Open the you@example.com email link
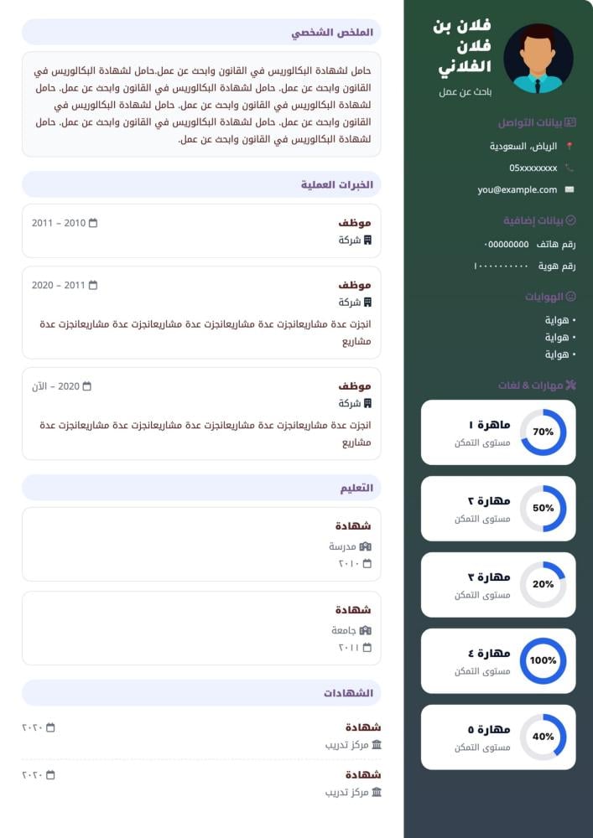This screenshot has width=593, height=838. click(x=517, y=189)
